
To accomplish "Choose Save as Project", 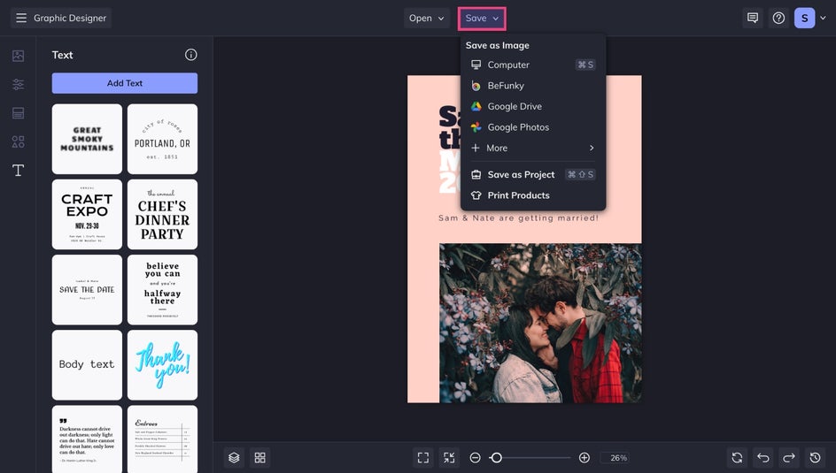I will 533,174.
